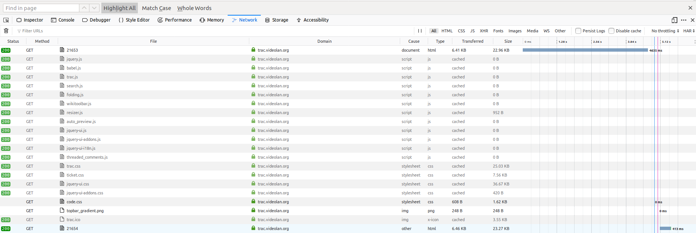Open the Debugger tab
This screenshot has width=696, height=233.
pyautogui.click(x=97, y=20)
